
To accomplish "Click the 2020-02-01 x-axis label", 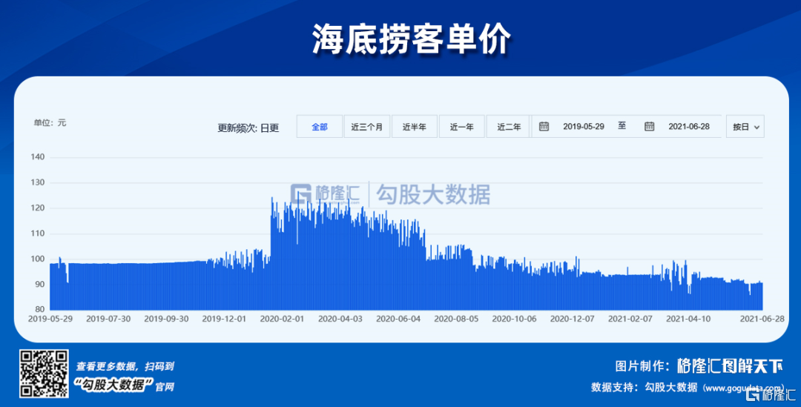I will 282,319.
